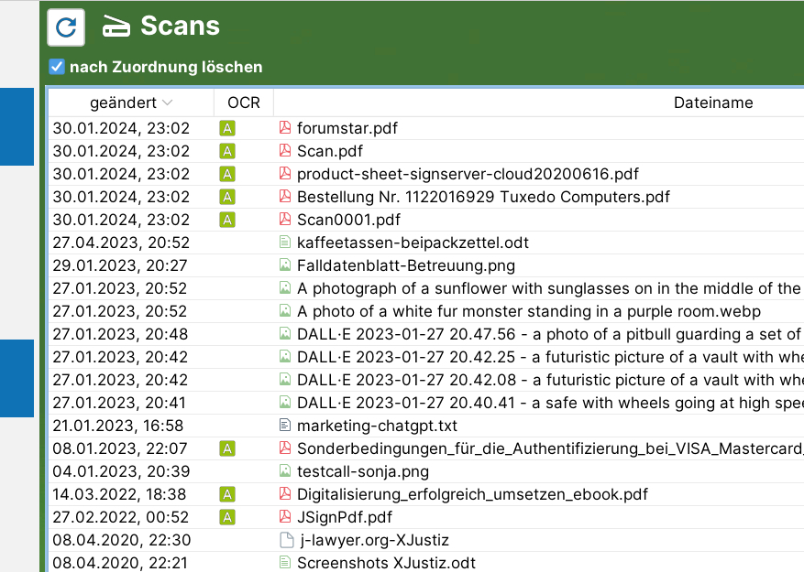804x572 pixels.
Task: Select the Scan.pdf file row
Action: [330, 151]
